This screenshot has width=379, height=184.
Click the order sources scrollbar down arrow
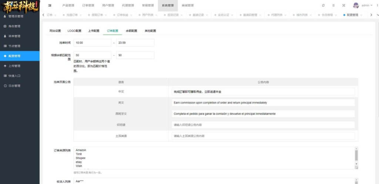(x=356, y=164)
